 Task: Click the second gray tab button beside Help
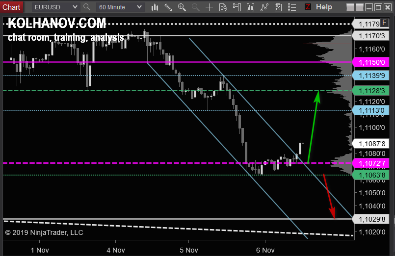[x=360, y=7]
